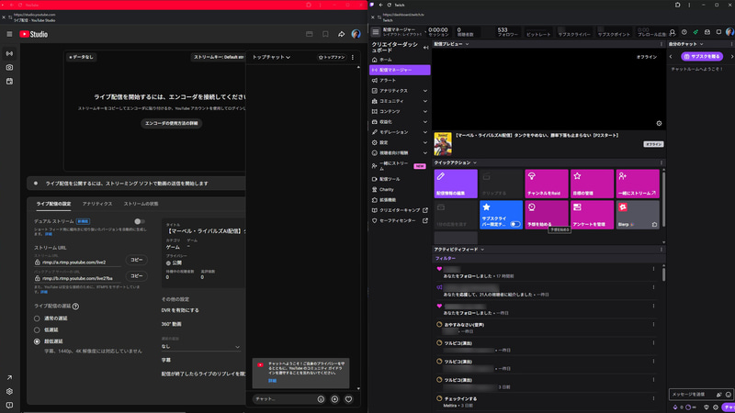Copy the backup server URL rtmp://b.rtmp
Viewport: 735px width, 413px height.
136,276
